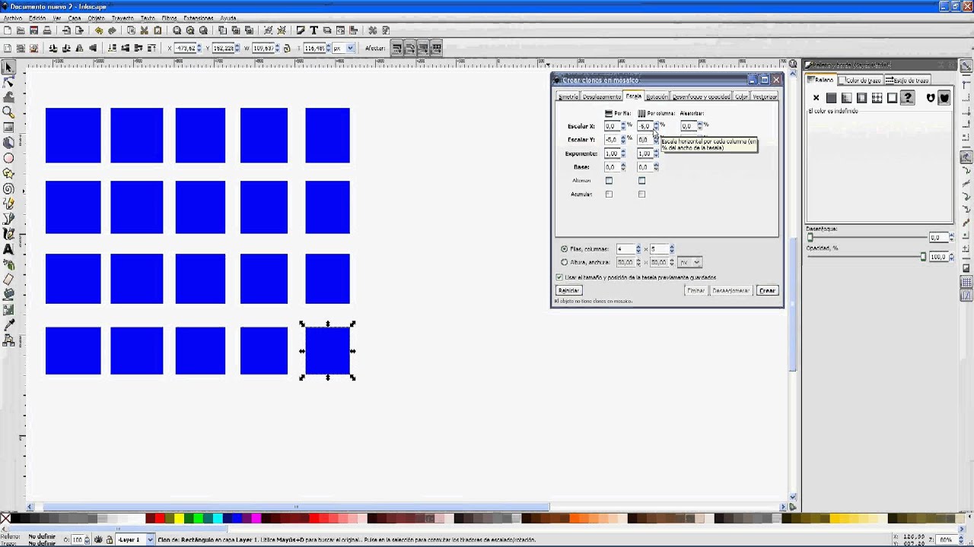Click the Print icon in toolbar
Image resolution: width=974 pixels, height=547 pixels.
coord(47,30)
